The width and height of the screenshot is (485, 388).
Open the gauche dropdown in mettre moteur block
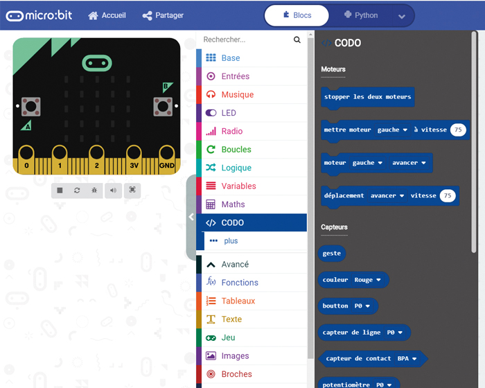(x=392, y=130)
